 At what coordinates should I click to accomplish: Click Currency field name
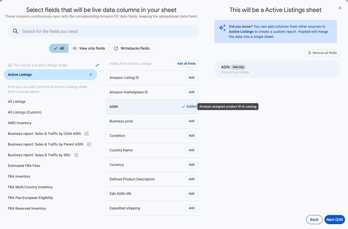(x=117, y=165)
